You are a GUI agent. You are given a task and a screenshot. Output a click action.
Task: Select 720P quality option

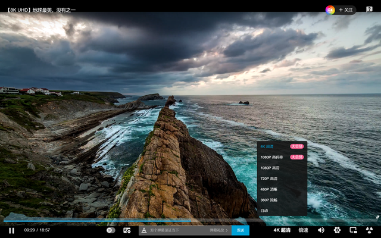point(269,178)
